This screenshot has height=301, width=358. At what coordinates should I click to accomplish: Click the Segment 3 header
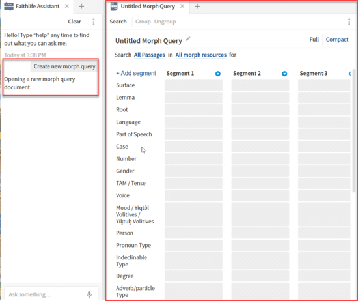(314, 74)
